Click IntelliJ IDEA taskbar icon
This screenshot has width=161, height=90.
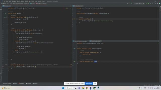[x=91, y=88]
